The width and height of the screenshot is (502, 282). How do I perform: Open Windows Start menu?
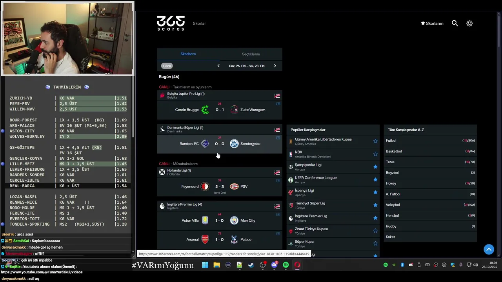tap(205, 265)
